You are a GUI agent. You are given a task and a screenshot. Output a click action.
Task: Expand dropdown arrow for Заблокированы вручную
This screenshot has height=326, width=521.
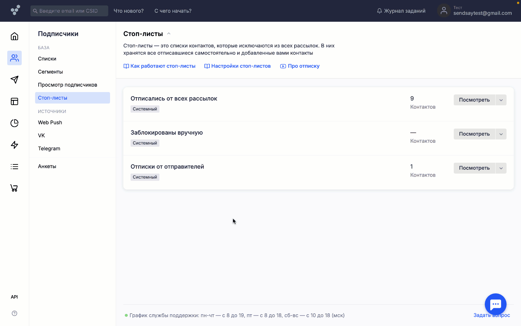501,134
